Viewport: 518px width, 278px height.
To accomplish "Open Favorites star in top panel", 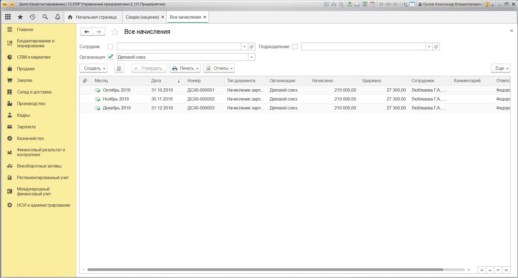I will 20,17.
